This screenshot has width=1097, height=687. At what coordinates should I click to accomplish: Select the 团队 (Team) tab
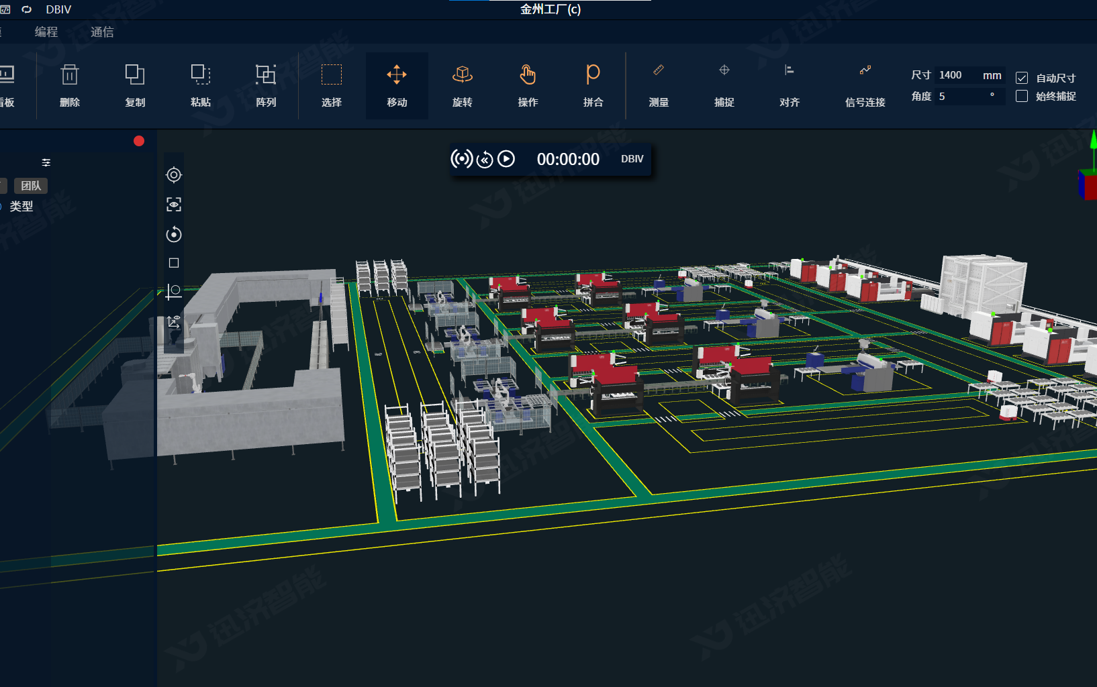(x=31, y=186)
